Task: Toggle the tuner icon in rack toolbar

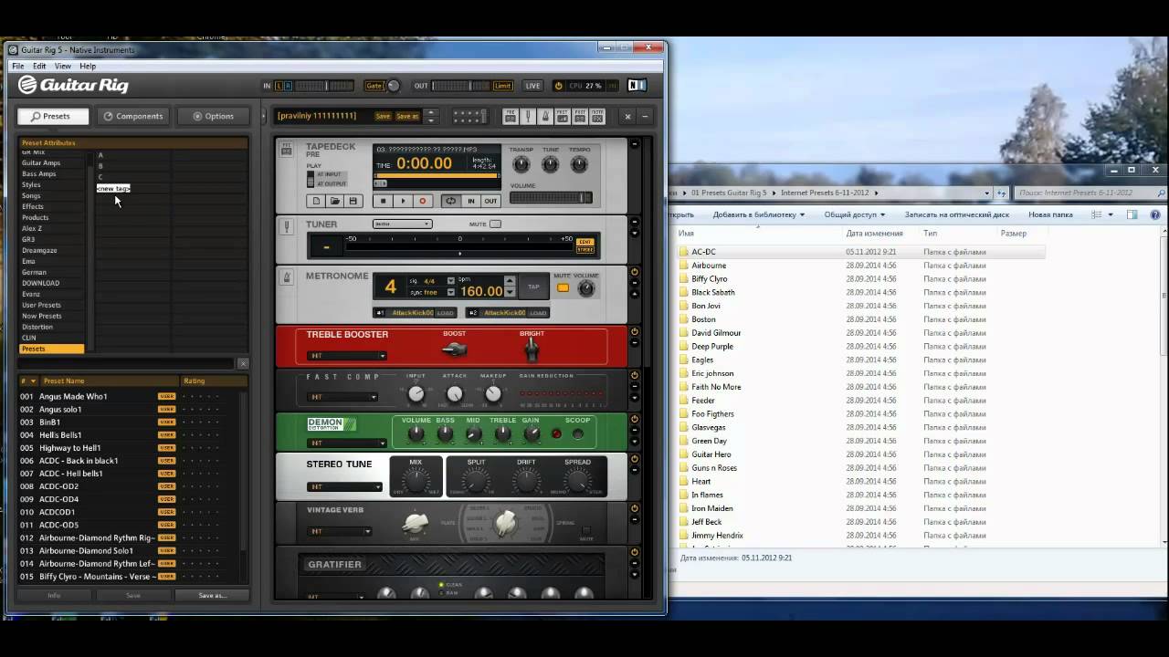Action: pyautogui.click(x=527, y=116)
